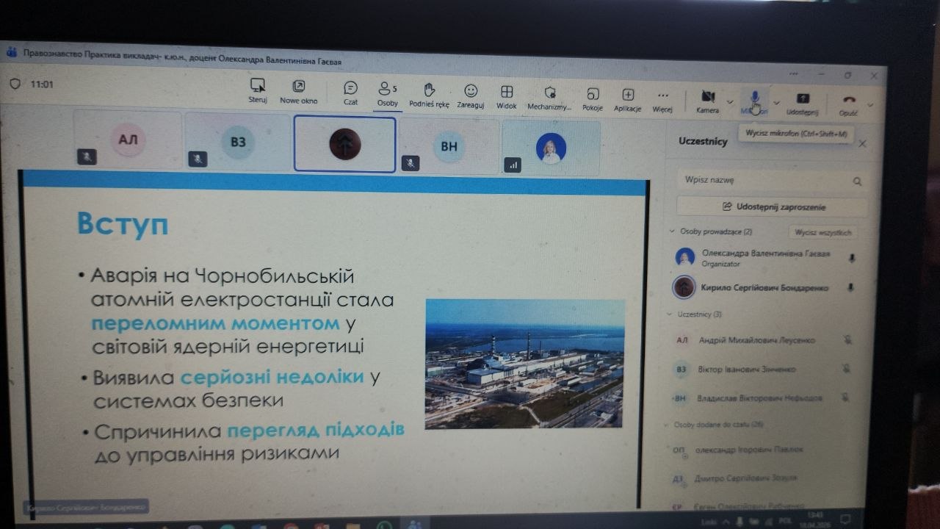Open the Zareaguj reactions menu
The height and width of the screenshot is (529, 940).
pos(471,96)
